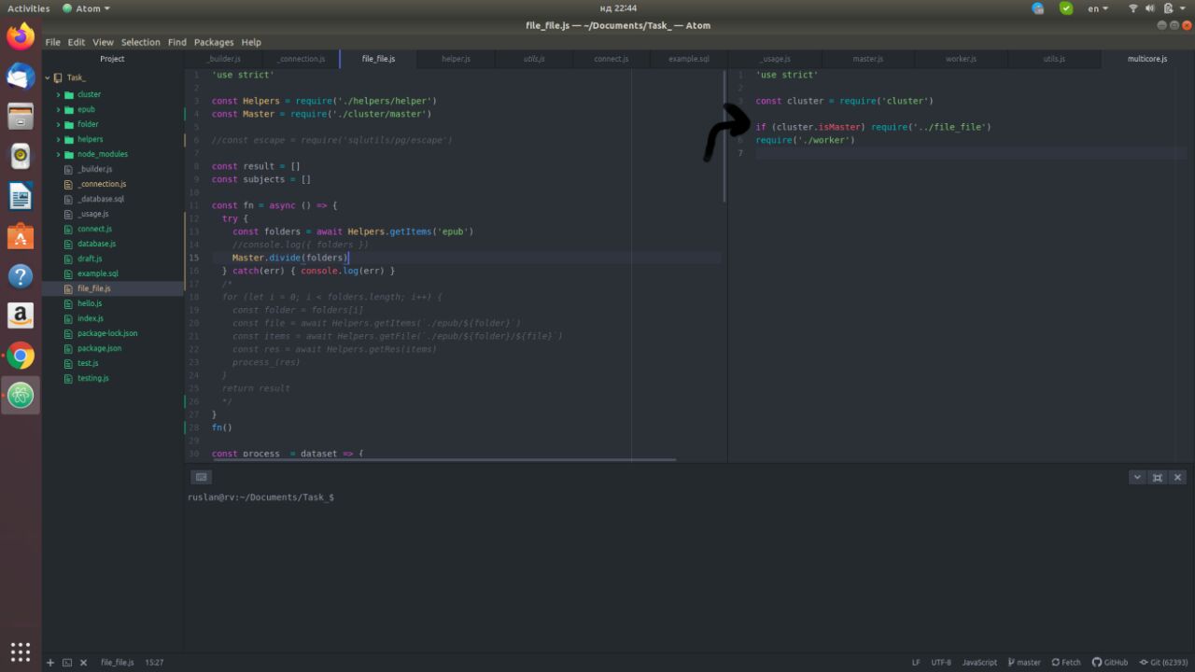Image resolution: width=1195 pixels, height=672 pixels.
Task: Open the Selection menu
Action: pos(141,42)
